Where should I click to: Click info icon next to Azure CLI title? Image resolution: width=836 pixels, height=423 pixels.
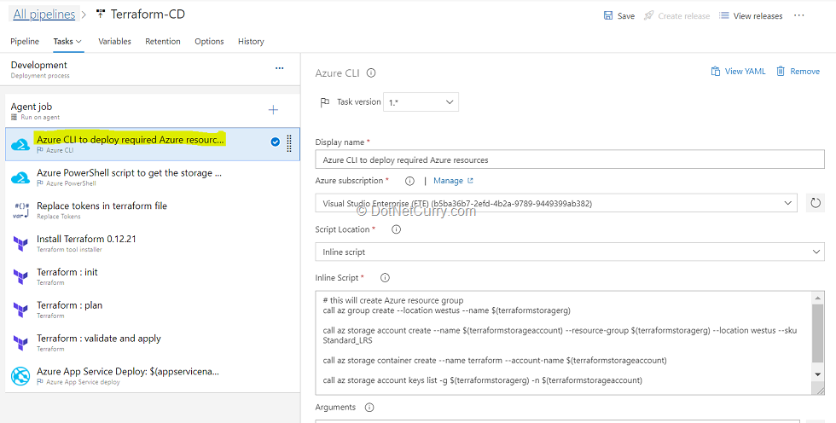tap(371, 73)
